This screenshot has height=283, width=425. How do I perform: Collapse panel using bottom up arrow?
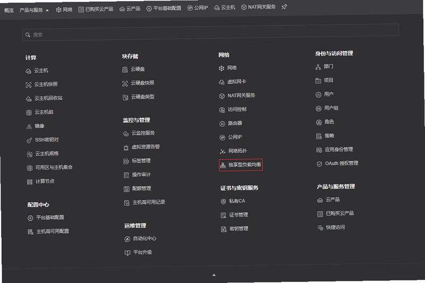[214, 275]
